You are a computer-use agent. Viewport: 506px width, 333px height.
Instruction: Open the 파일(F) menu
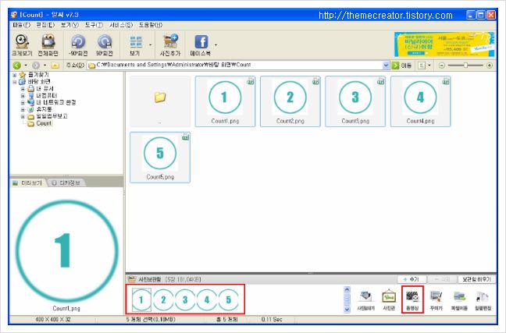[x=21, y=25]
